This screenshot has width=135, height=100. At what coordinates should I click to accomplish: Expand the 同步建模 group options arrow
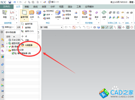pyautogui.click(x=99, y=23)
